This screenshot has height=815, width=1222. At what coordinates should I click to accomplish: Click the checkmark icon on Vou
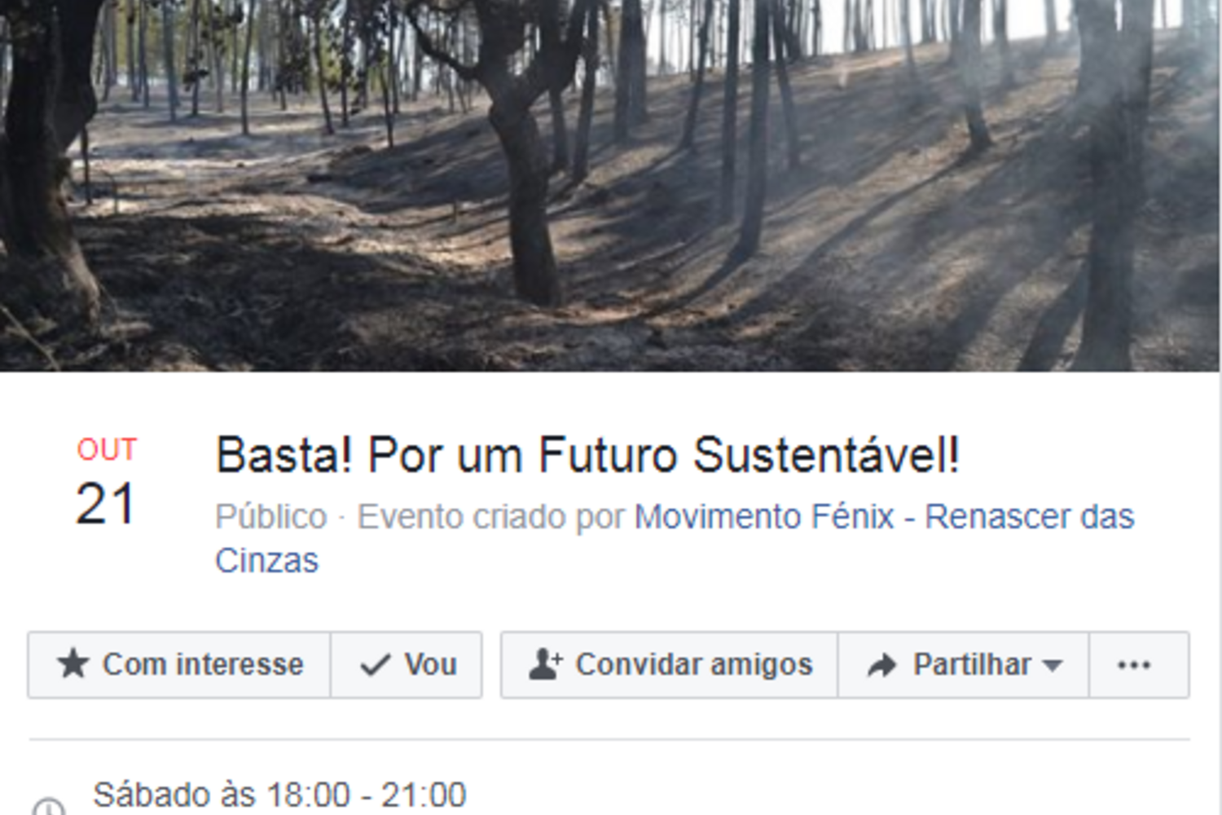click(375, 665)
